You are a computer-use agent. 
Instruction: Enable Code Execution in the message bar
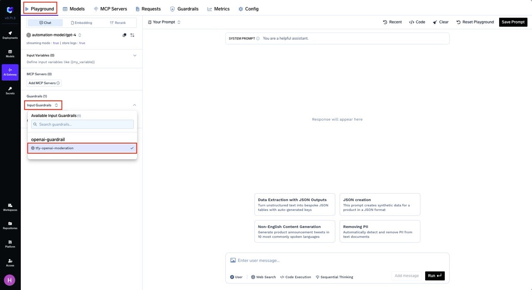tap(295, 277)
